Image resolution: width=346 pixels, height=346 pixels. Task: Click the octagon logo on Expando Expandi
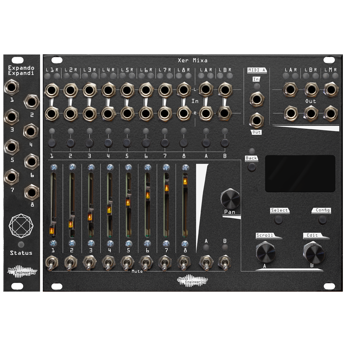(x=21, y=226)
